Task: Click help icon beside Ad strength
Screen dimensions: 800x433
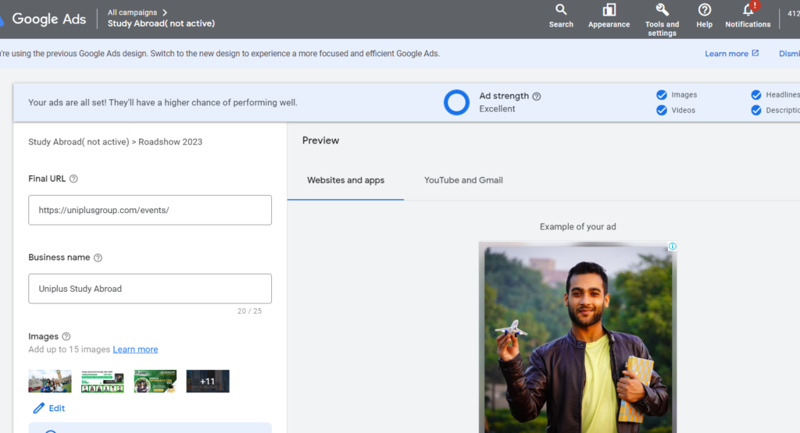Action: click(537, 97)
